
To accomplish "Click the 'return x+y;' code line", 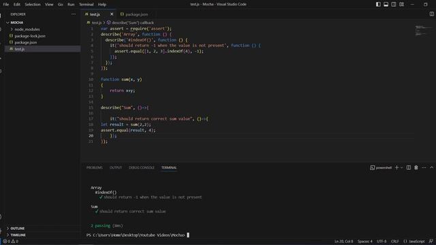I will [x=123, y=91].
